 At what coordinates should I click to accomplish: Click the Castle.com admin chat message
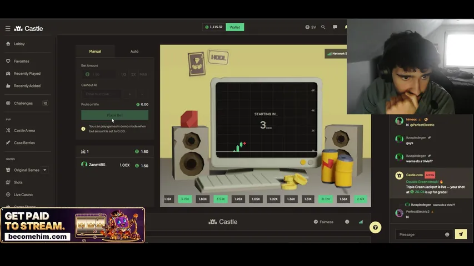pos(431,183)
